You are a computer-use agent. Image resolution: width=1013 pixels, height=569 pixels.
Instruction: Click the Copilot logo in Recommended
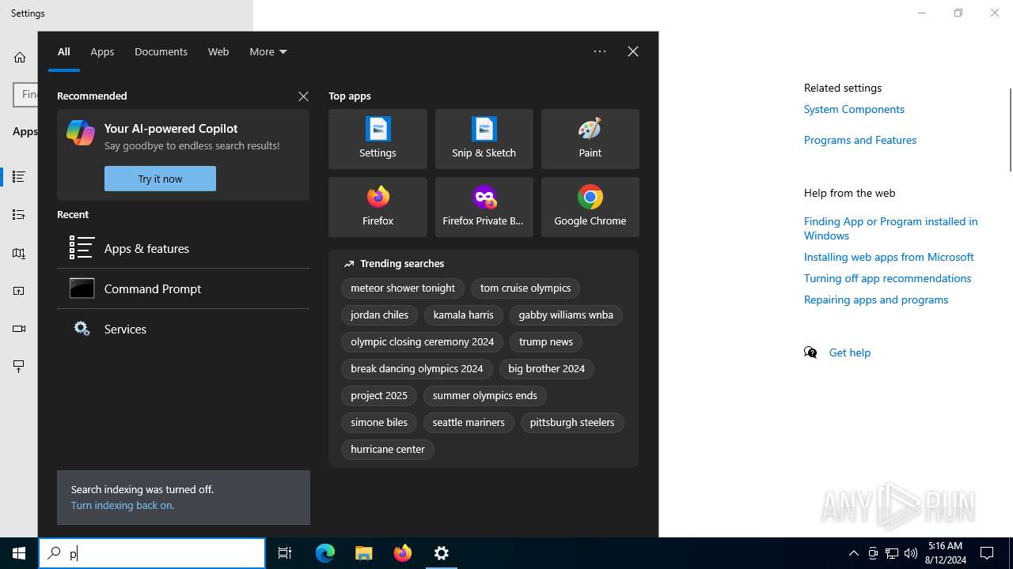(x=81, y=133)
